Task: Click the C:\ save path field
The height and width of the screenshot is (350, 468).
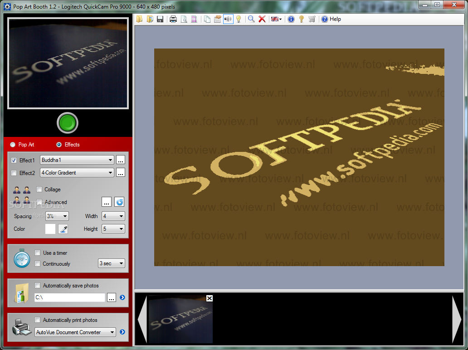Action: tap(69, 297)
